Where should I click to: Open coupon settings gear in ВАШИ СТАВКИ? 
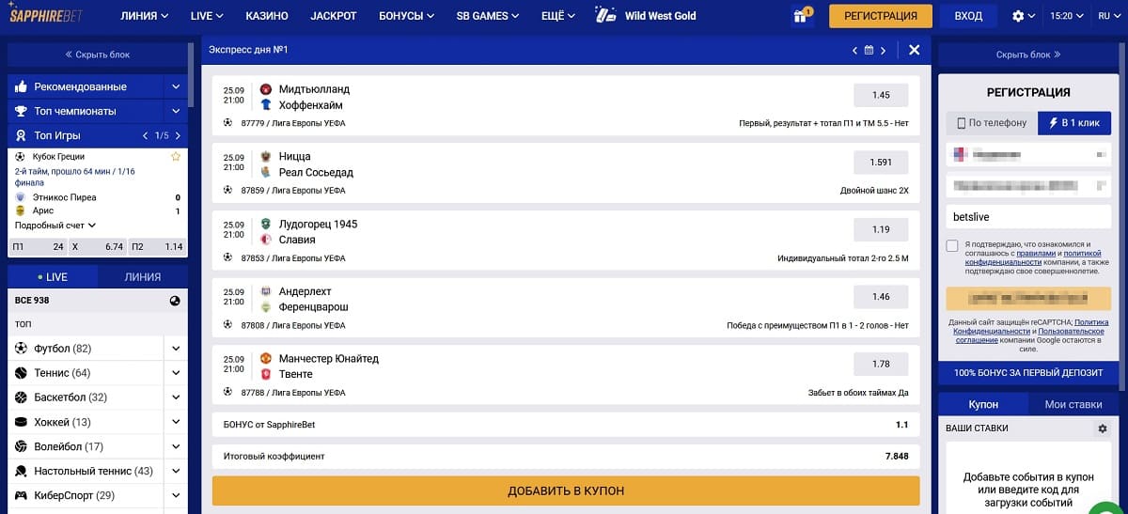(x=1103, y=428)
